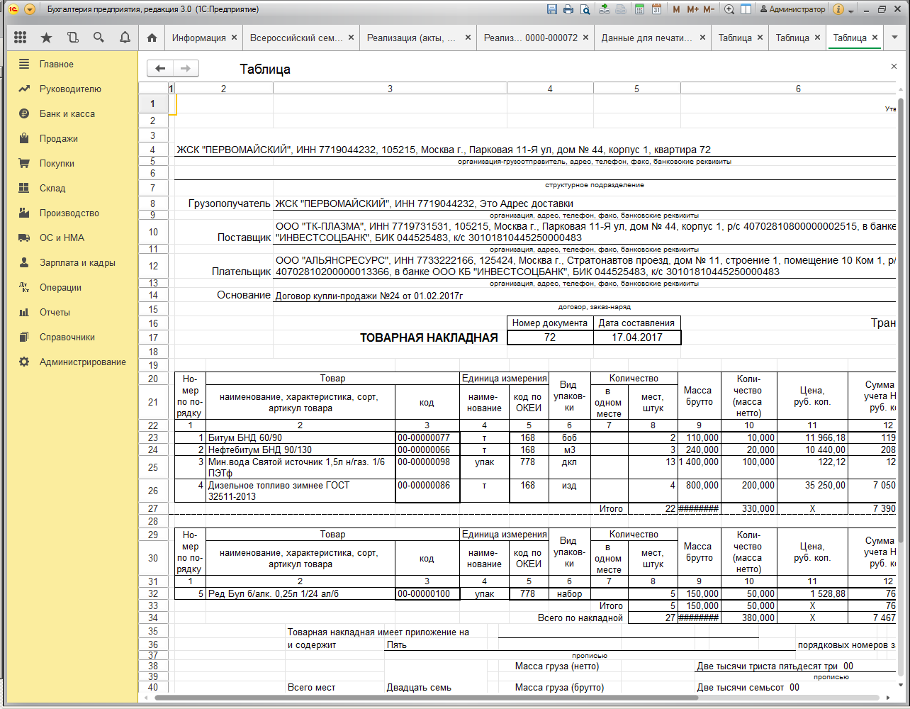Close the Данные для печати tab

coord(702,38)
